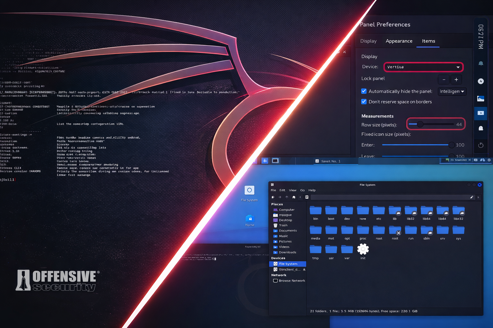Select Browse Network in the sidebar
The height and width of the screenshot is (328, 493).
coord(291,281)
